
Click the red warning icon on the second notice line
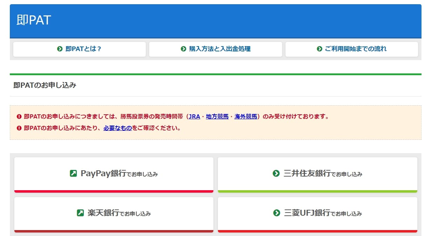(x=19, y=128)
